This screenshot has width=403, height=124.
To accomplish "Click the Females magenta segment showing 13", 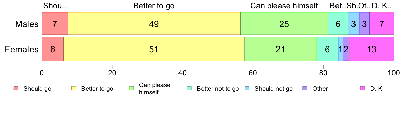I will point(371,49).
